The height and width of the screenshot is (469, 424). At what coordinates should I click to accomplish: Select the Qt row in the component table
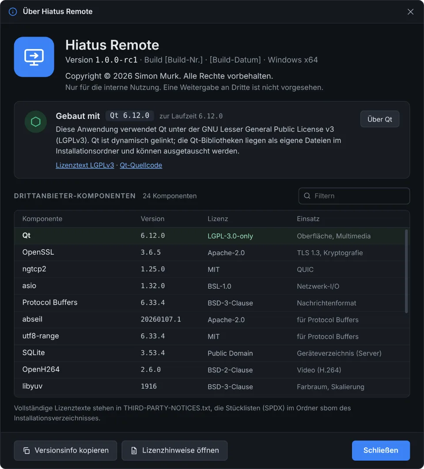(212, 236)
